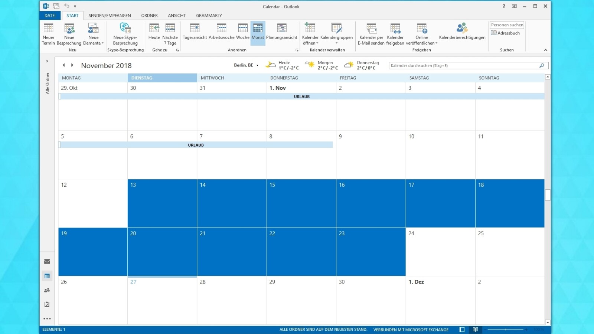Screen dimensions: 594x334
Task: Open the Neue Elemente menu
Action: [x=93, y=34]
